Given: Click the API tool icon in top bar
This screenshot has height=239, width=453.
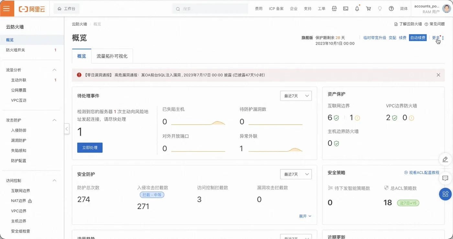Looking at the screenshot, I should [334, 9].
